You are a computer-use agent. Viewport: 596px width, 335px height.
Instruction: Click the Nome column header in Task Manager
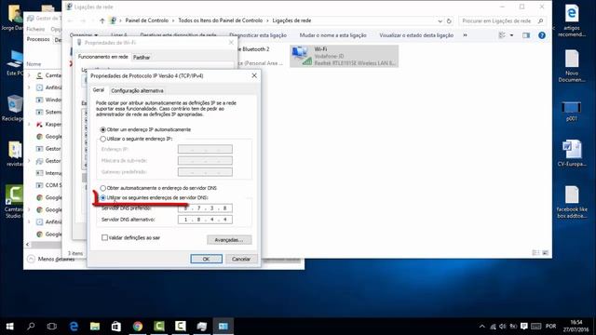(x=34, y=64)
